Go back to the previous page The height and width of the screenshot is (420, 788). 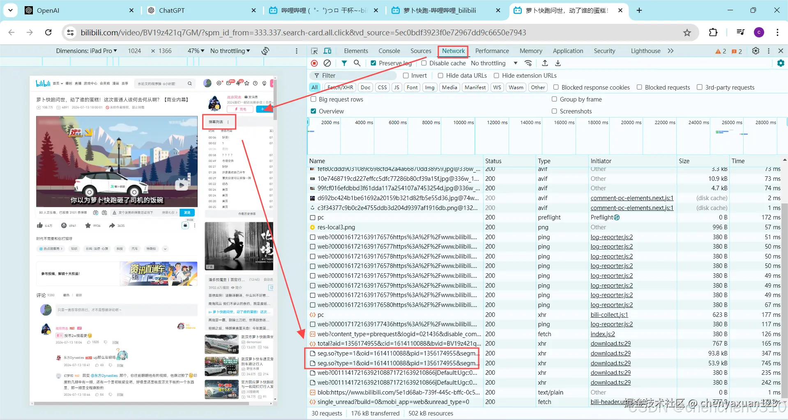[12, 32]
